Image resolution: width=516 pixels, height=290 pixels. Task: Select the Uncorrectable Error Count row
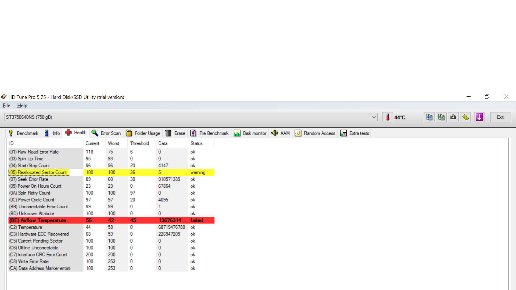click(111, 206)
